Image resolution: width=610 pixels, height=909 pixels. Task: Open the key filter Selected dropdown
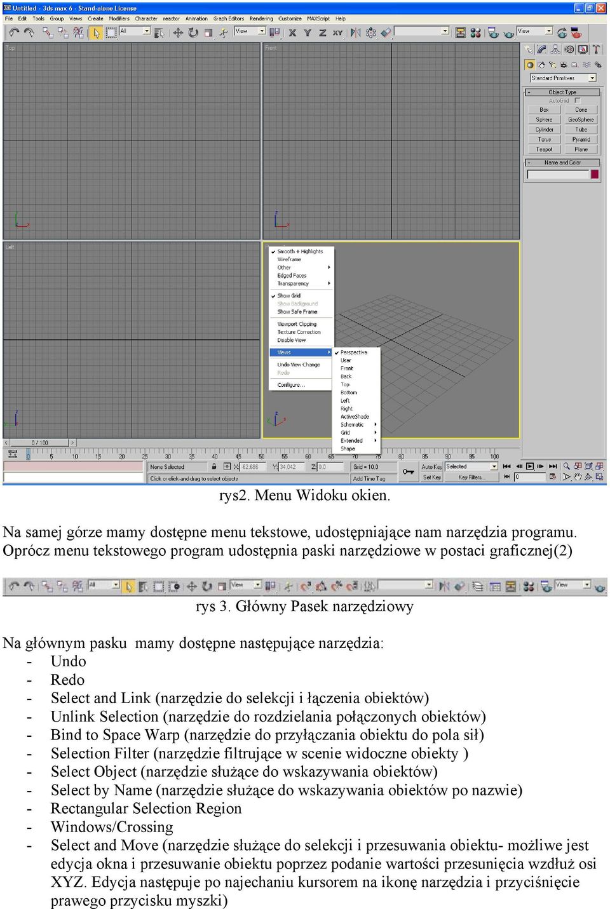point(471,467)
